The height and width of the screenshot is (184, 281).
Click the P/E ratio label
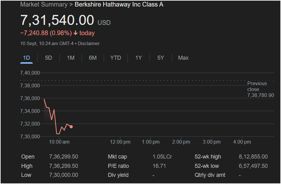[118, 166]
